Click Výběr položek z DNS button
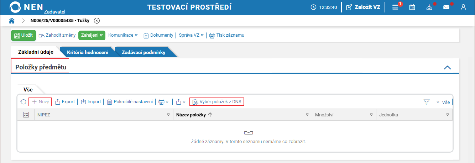This screenshot has width=475, height=163. 217,102
